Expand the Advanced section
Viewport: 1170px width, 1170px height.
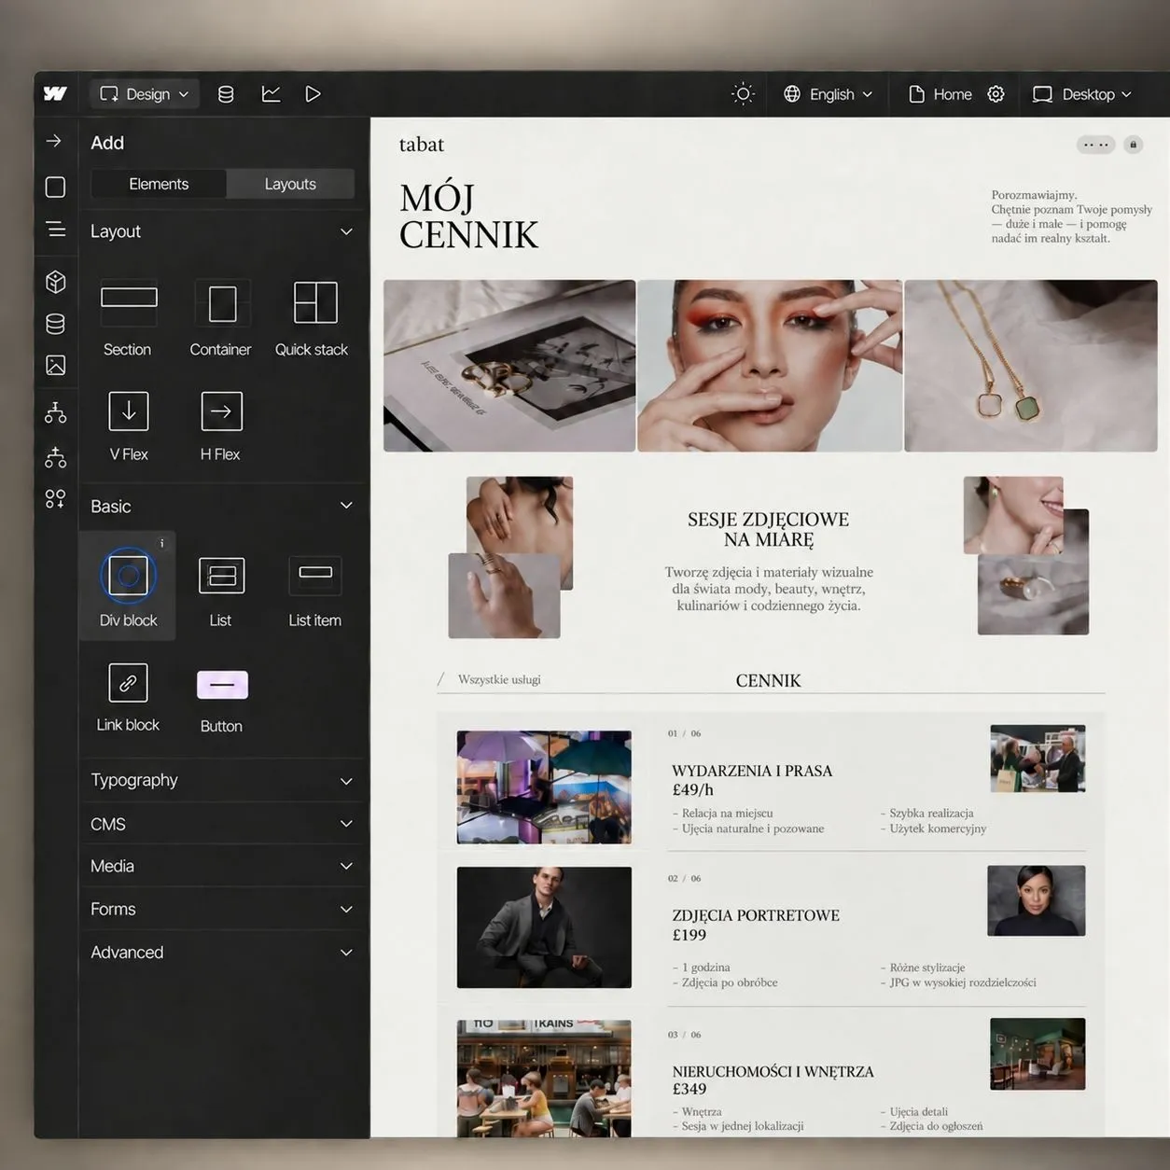222,952
